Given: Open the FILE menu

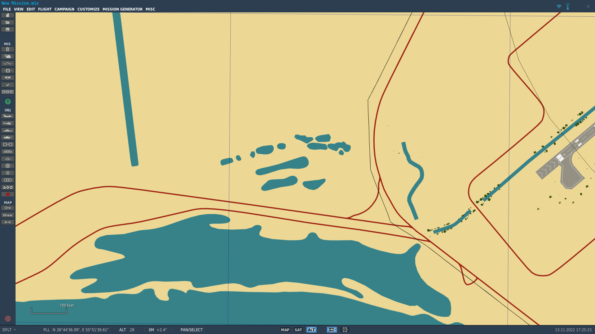Looking at the screenshot, I should [7, 9].
